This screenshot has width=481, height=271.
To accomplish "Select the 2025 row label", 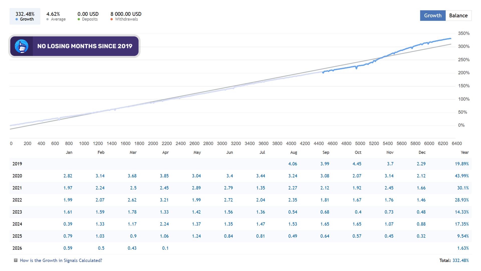I will [x=17, y=236].
